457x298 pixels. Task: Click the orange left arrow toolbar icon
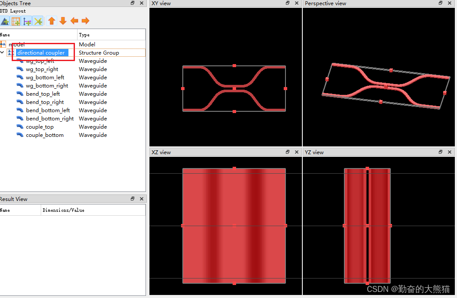point(75,21)
